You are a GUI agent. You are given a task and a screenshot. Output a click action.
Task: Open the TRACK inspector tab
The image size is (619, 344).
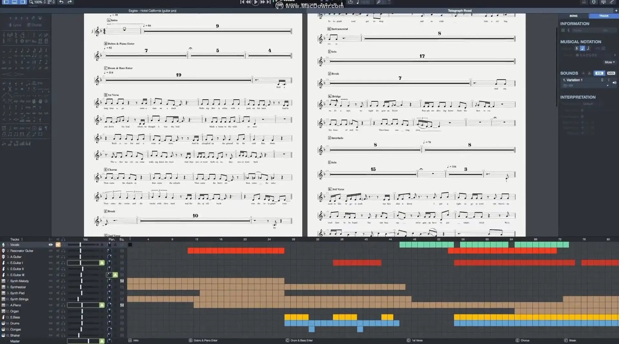[x=604, y=16]
